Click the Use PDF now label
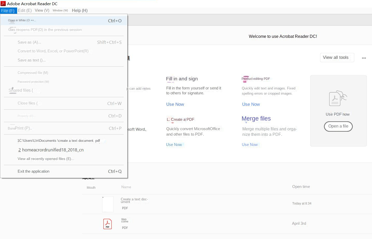372x239 pixels. coord(338,114)
